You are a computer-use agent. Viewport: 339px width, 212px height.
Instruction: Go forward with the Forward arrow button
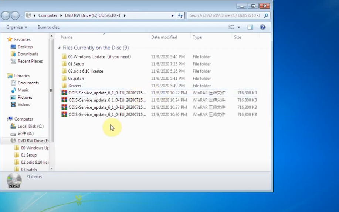(x=15, y=15)
